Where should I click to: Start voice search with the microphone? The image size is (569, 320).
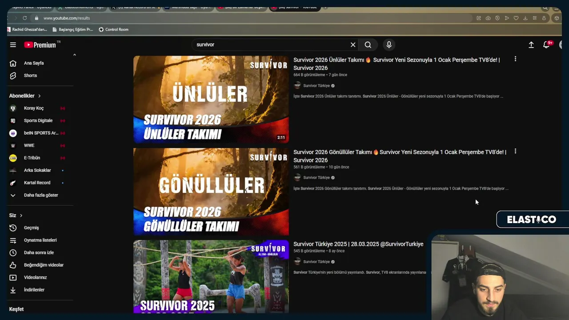point(389,45)
